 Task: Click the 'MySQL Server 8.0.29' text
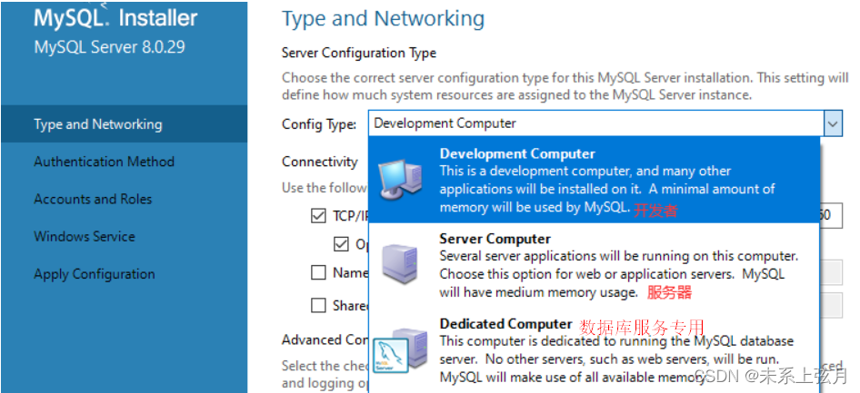(110, 46)
